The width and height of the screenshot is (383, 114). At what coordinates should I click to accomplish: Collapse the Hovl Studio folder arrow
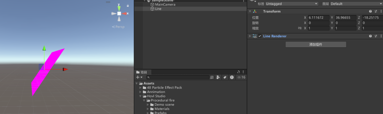click(x=140, y=96)
